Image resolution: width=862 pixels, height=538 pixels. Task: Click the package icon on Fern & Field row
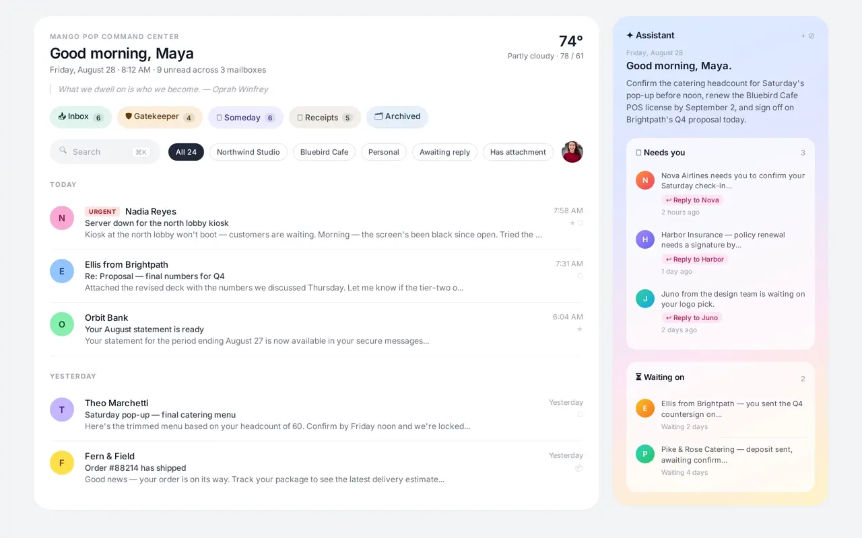pyautogui.click(x=579, y=468)
